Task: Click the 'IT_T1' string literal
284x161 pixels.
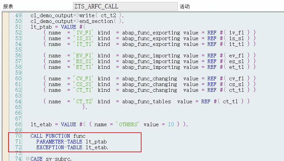Action: [83, 44]
